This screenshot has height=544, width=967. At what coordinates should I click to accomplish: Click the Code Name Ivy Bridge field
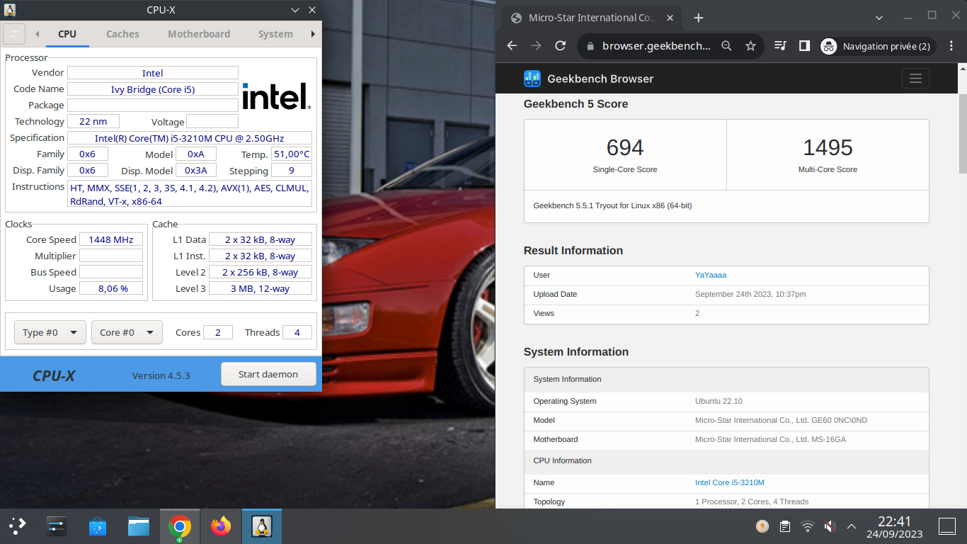point(153,89)
